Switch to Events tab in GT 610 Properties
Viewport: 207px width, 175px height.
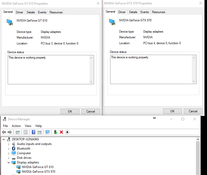42,12
